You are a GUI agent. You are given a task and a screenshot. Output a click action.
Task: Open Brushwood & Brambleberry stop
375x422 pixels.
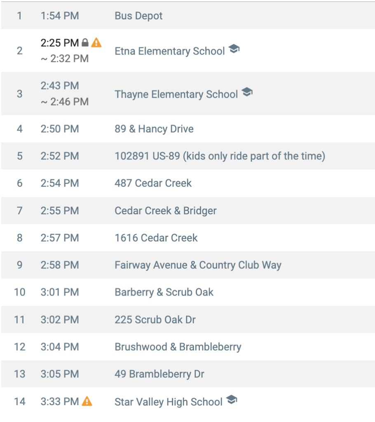(x=178, y=347)
